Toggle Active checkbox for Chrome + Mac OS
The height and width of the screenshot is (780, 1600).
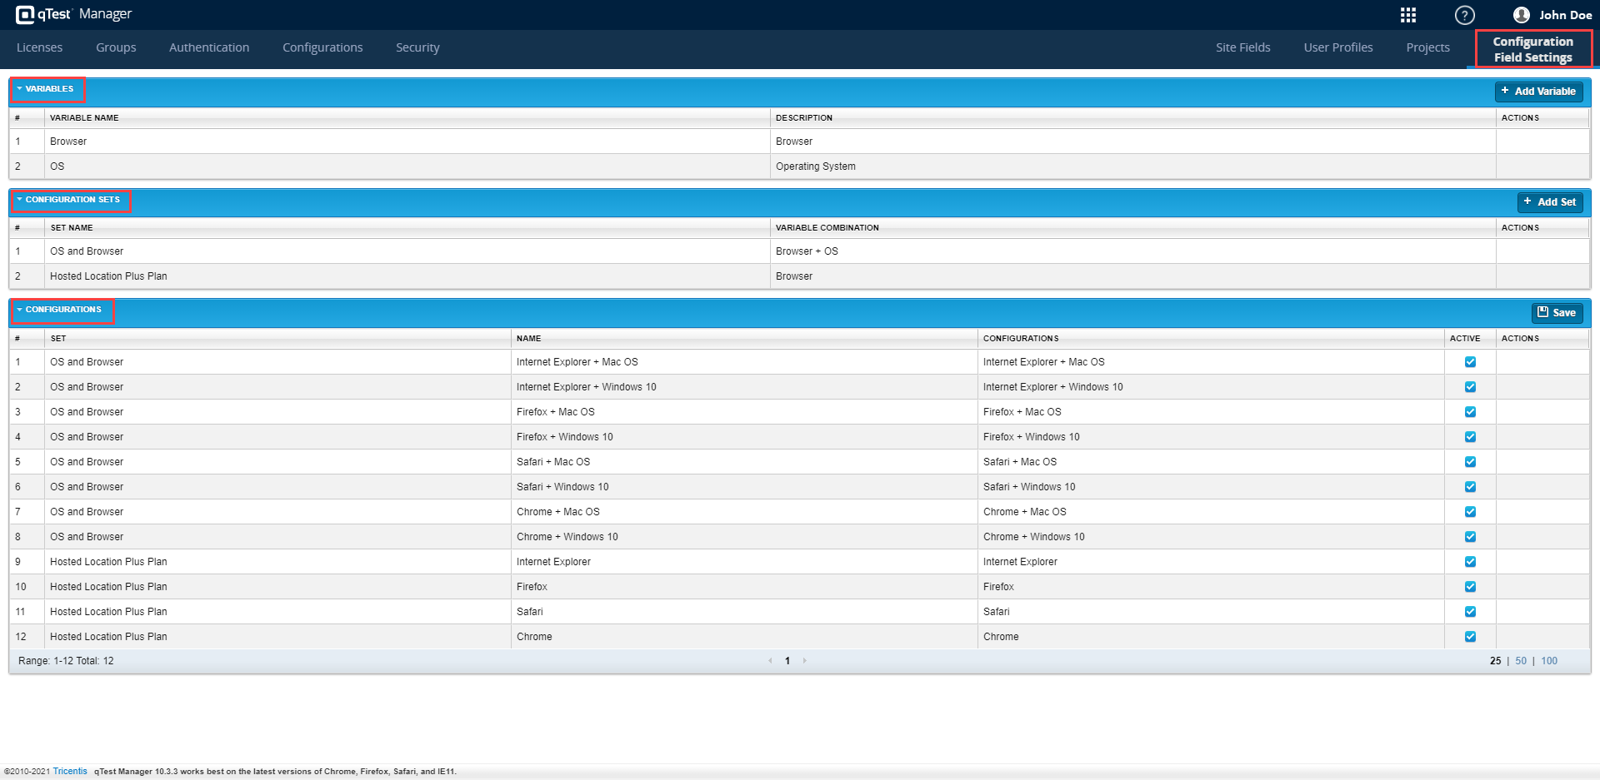pyautogui.click(x=1470, y=512)
